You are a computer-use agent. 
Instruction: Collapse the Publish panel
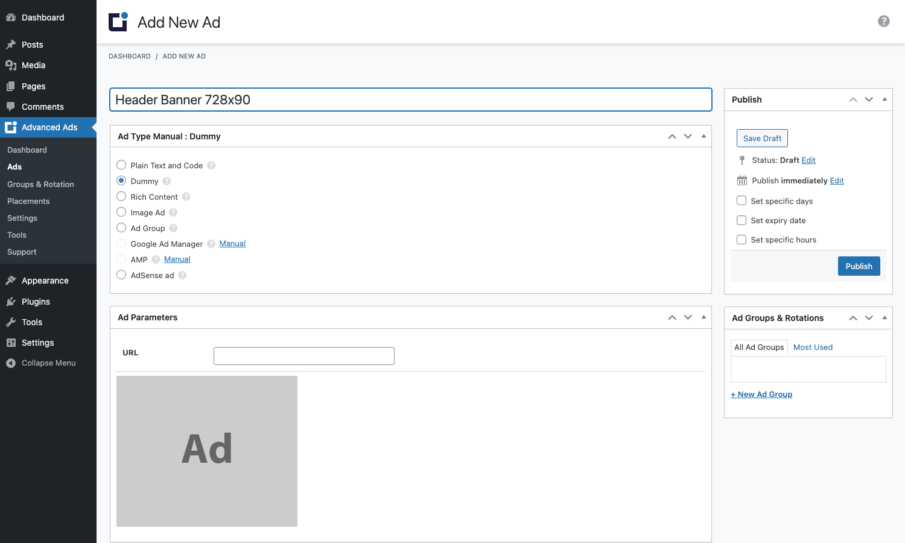[884, 100]
